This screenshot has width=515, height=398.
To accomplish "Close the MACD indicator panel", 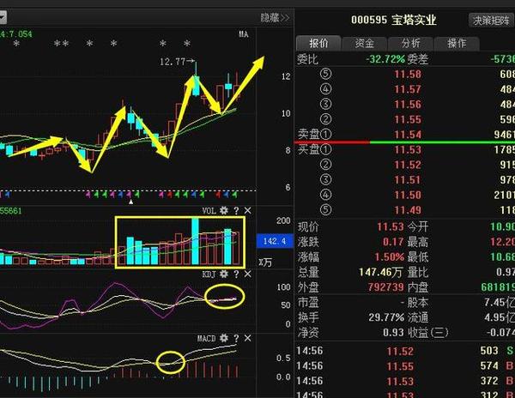I will click(248, 338).
